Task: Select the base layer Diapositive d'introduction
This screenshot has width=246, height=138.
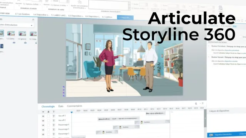Action: 226,135
